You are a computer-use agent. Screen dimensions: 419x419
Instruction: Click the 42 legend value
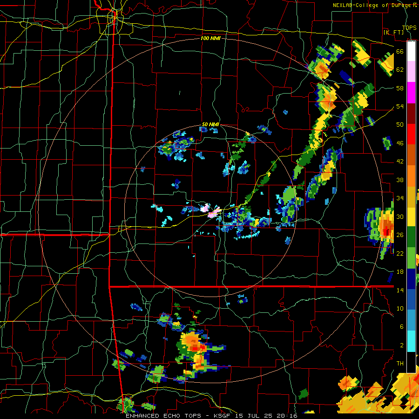pos(400,162)
